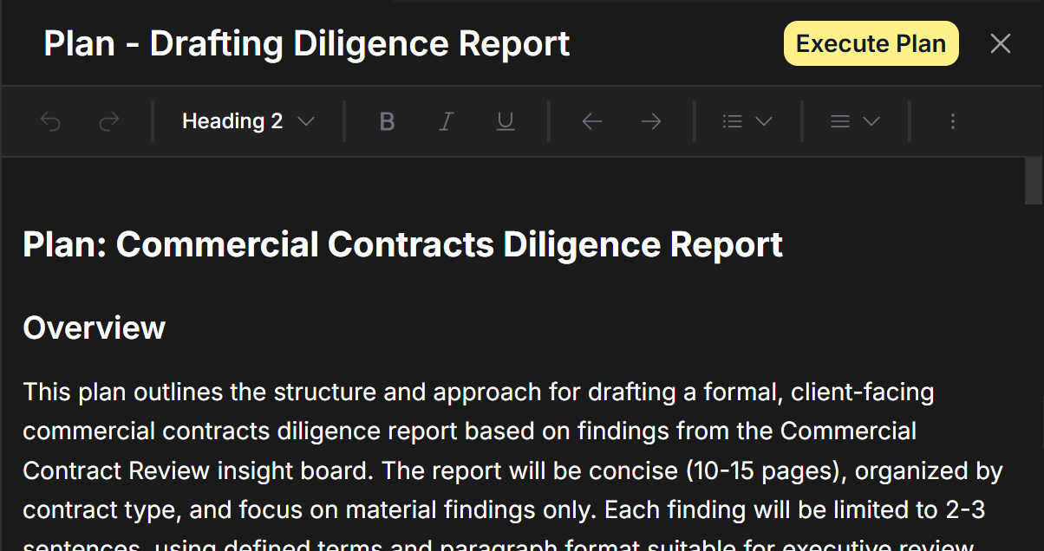Click the left arrow outdent icon
The image size is (1044, 551).
coord(591,122)
